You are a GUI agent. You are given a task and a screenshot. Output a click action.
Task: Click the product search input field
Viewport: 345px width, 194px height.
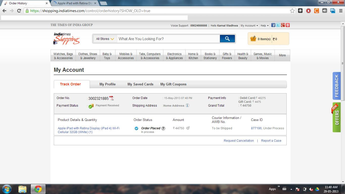(x=168, y=39)
